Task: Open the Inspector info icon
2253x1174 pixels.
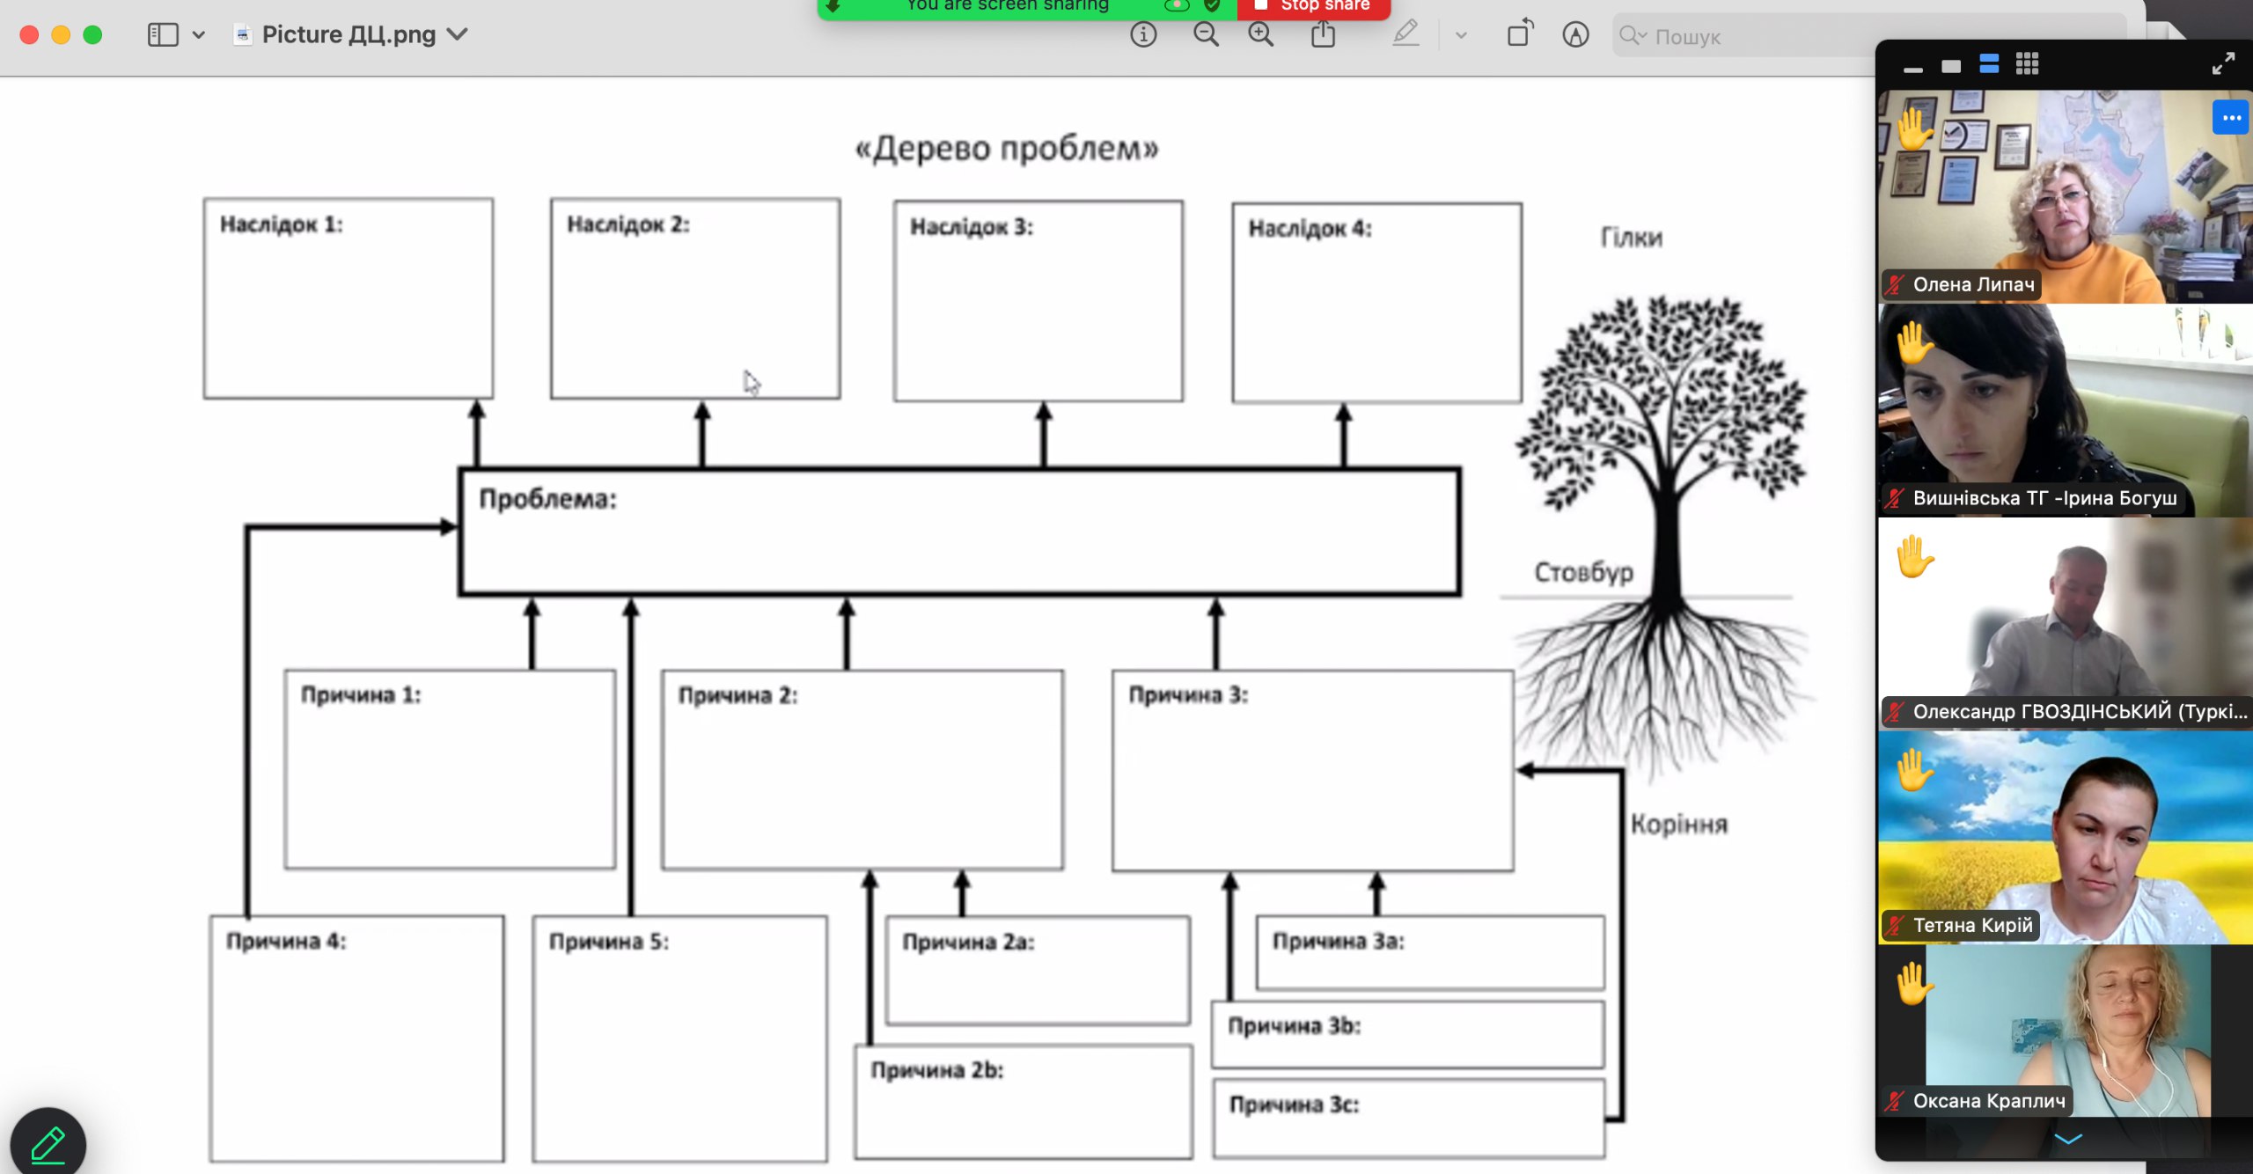Action: pyautogui.click(x=1143, y=35)
